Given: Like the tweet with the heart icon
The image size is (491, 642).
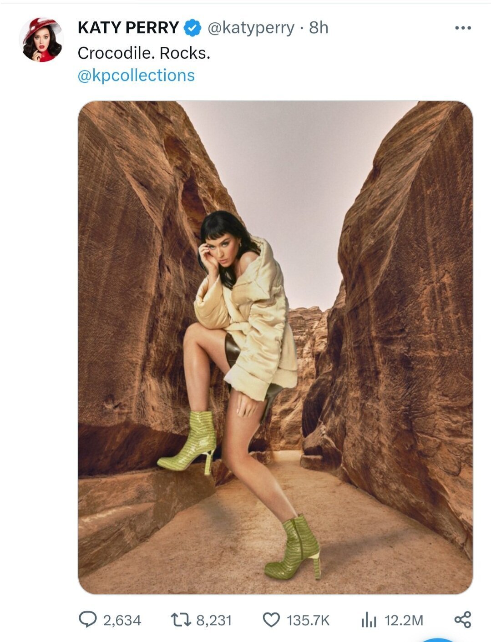Looking at the screenshot, I should click(272, 620).
